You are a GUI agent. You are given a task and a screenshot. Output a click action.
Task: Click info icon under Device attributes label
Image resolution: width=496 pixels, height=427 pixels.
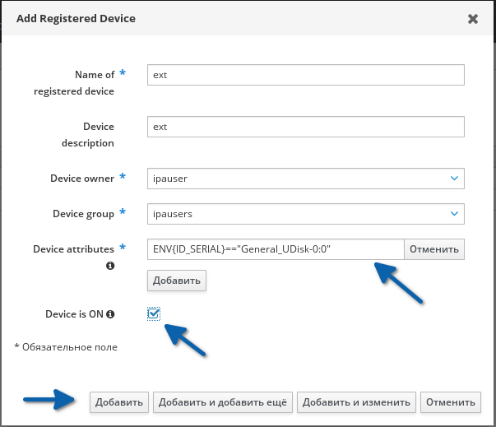110,266
